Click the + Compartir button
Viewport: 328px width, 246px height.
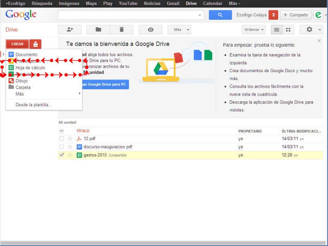coord(296,15)
